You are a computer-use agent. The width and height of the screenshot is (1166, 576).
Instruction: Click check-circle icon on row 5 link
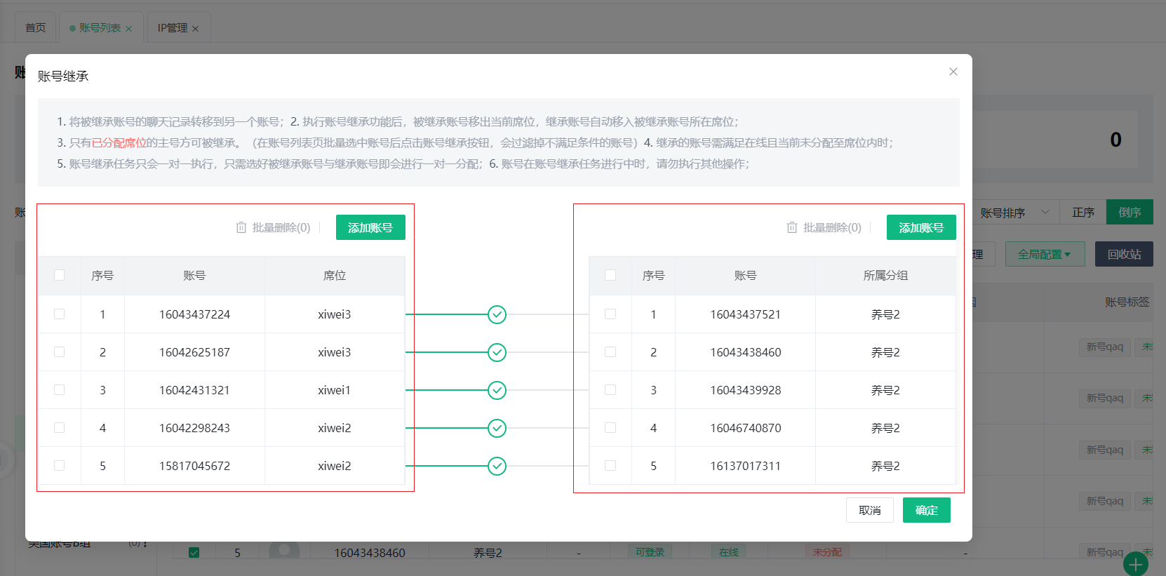497,466
